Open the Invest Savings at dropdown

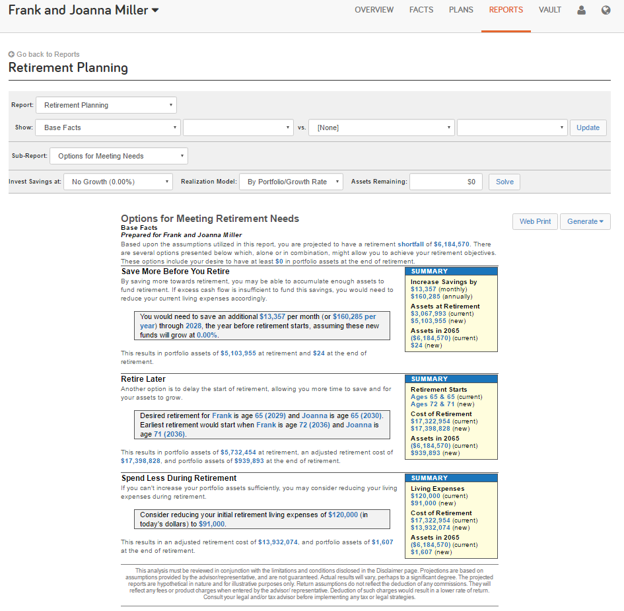(118, 182)
